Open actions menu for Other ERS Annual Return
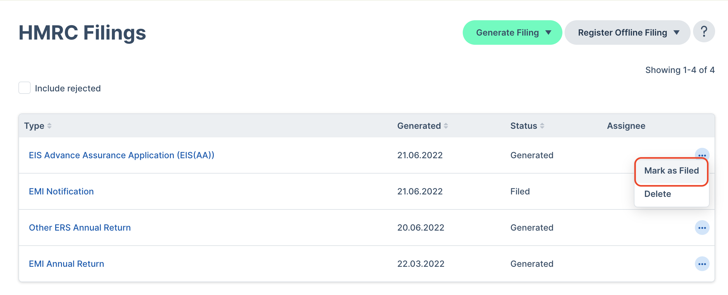The height and width of the screenshot is (295, 728). pyautogui.click(x=702, y=228)
